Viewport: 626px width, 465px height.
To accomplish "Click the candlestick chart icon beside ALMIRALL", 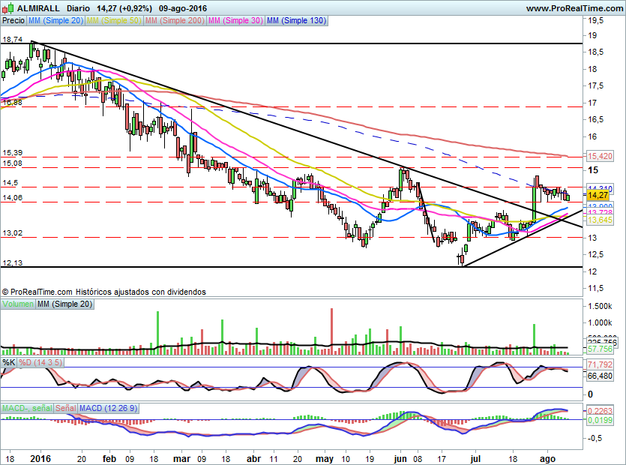I will click(7, 7).
